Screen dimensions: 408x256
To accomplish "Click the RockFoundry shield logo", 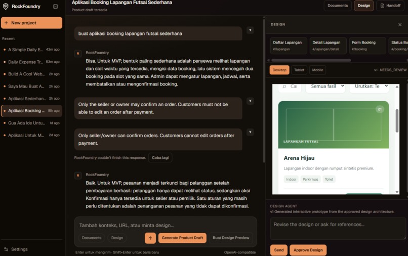I will 6,6.
